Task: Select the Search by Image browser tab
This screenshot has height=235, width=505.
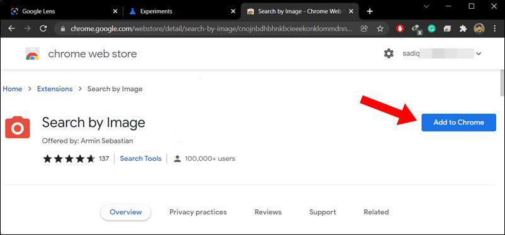Action: click(300, 11)
